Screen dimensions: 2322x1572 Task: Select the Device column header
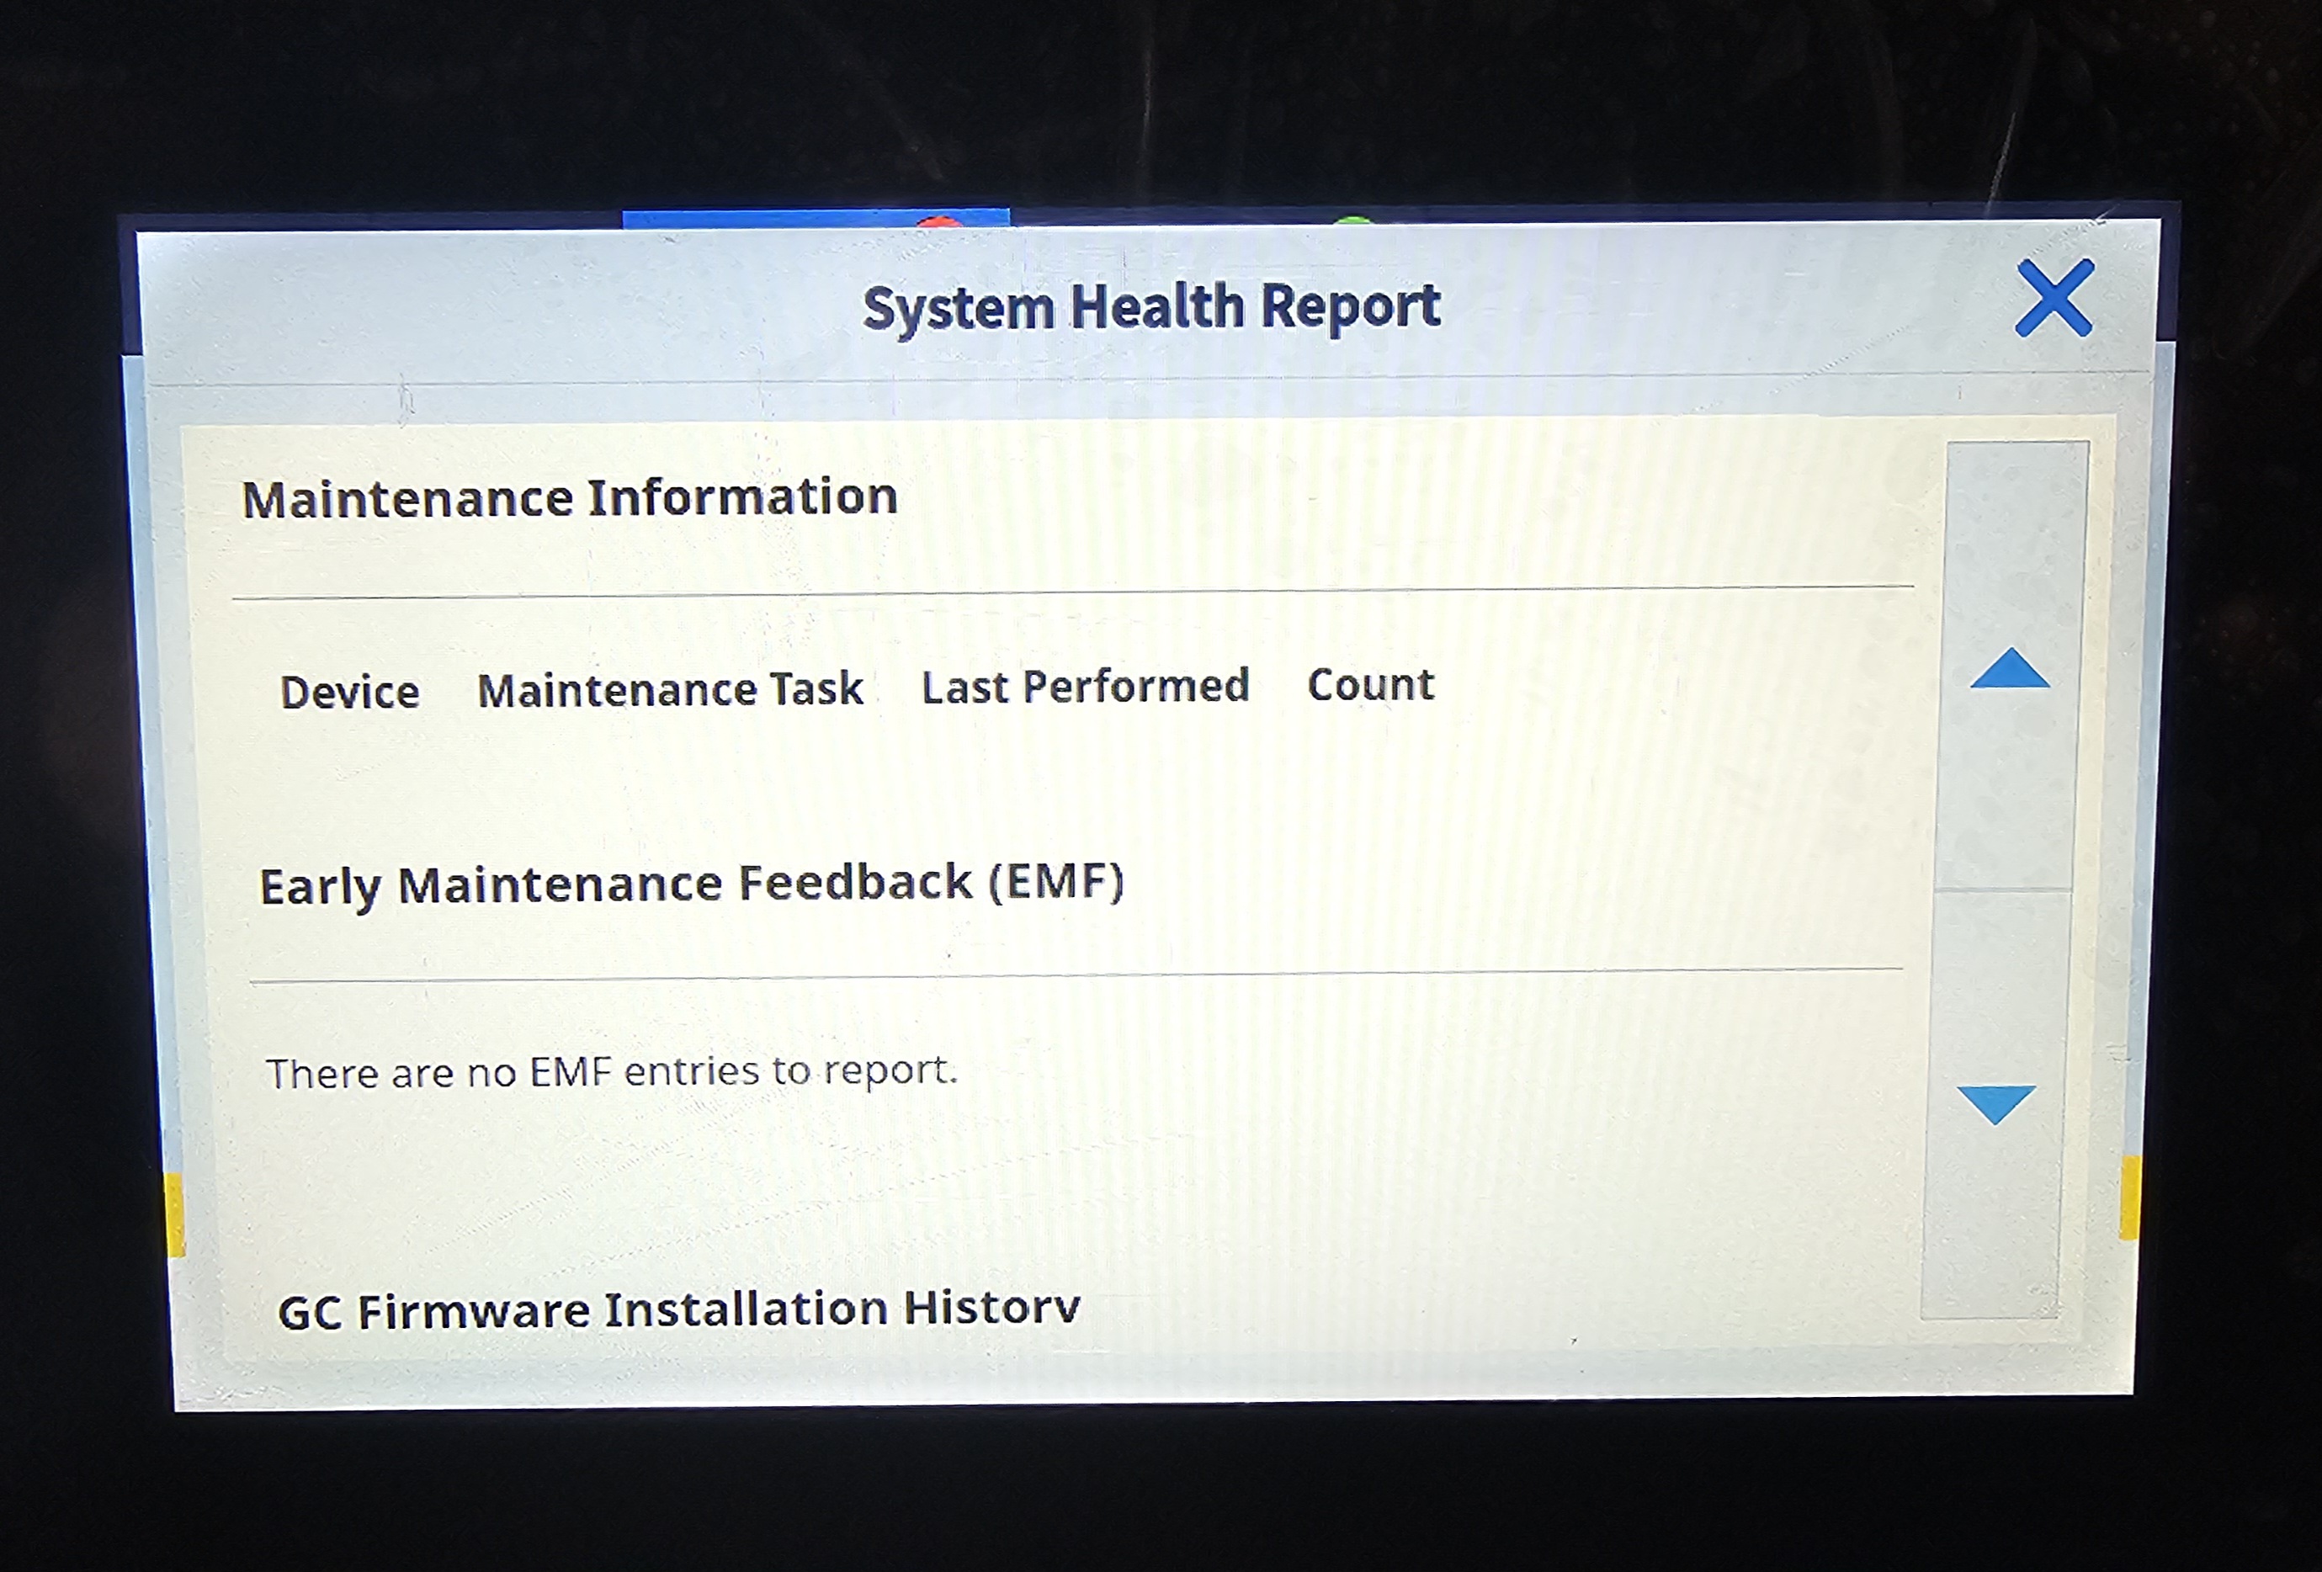(x=350, y=692)
